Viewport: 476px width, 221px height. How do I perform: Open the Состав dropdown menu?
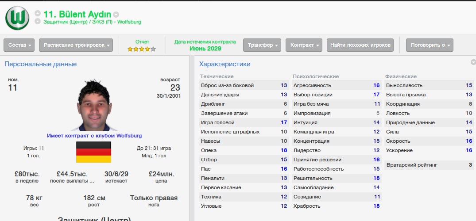click(19, 45)
